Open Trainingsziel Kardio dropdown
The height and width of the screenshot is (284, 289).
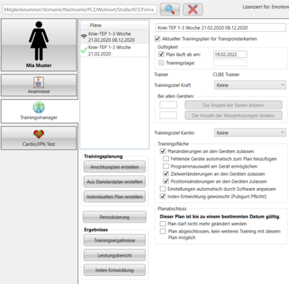tap(250, 133)
